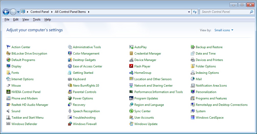Open the Program Updates link
257x134 pixels.
[x=146, y=98]
